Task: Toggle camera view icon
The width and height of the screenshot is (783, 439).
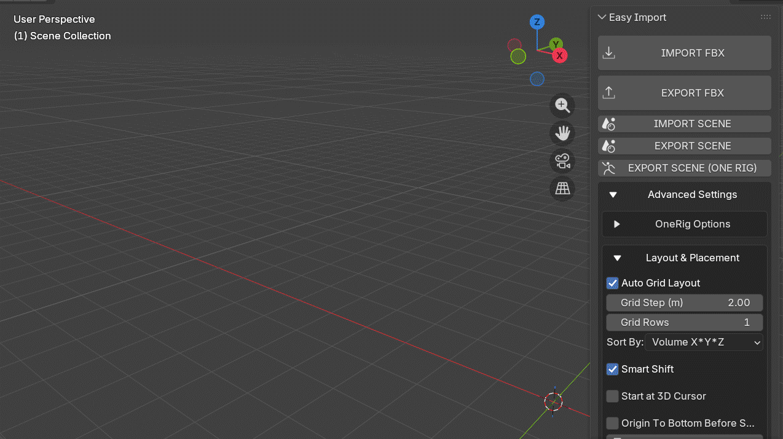Action: pyautogui.click(x=562, y=161)
